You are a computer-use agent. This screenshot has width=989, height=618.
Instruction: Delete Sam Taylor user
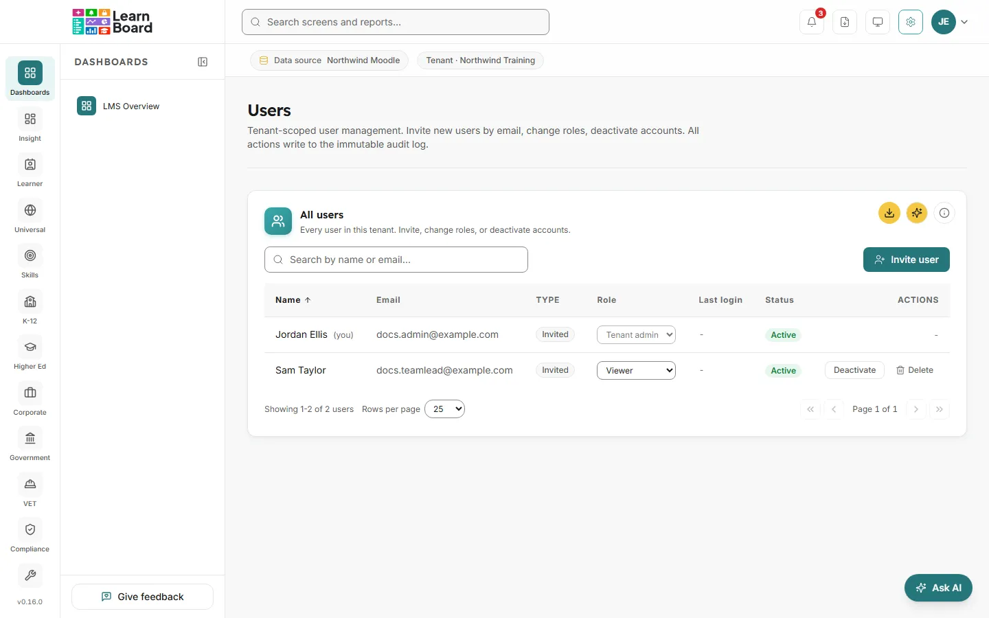(x=915, y=370)
